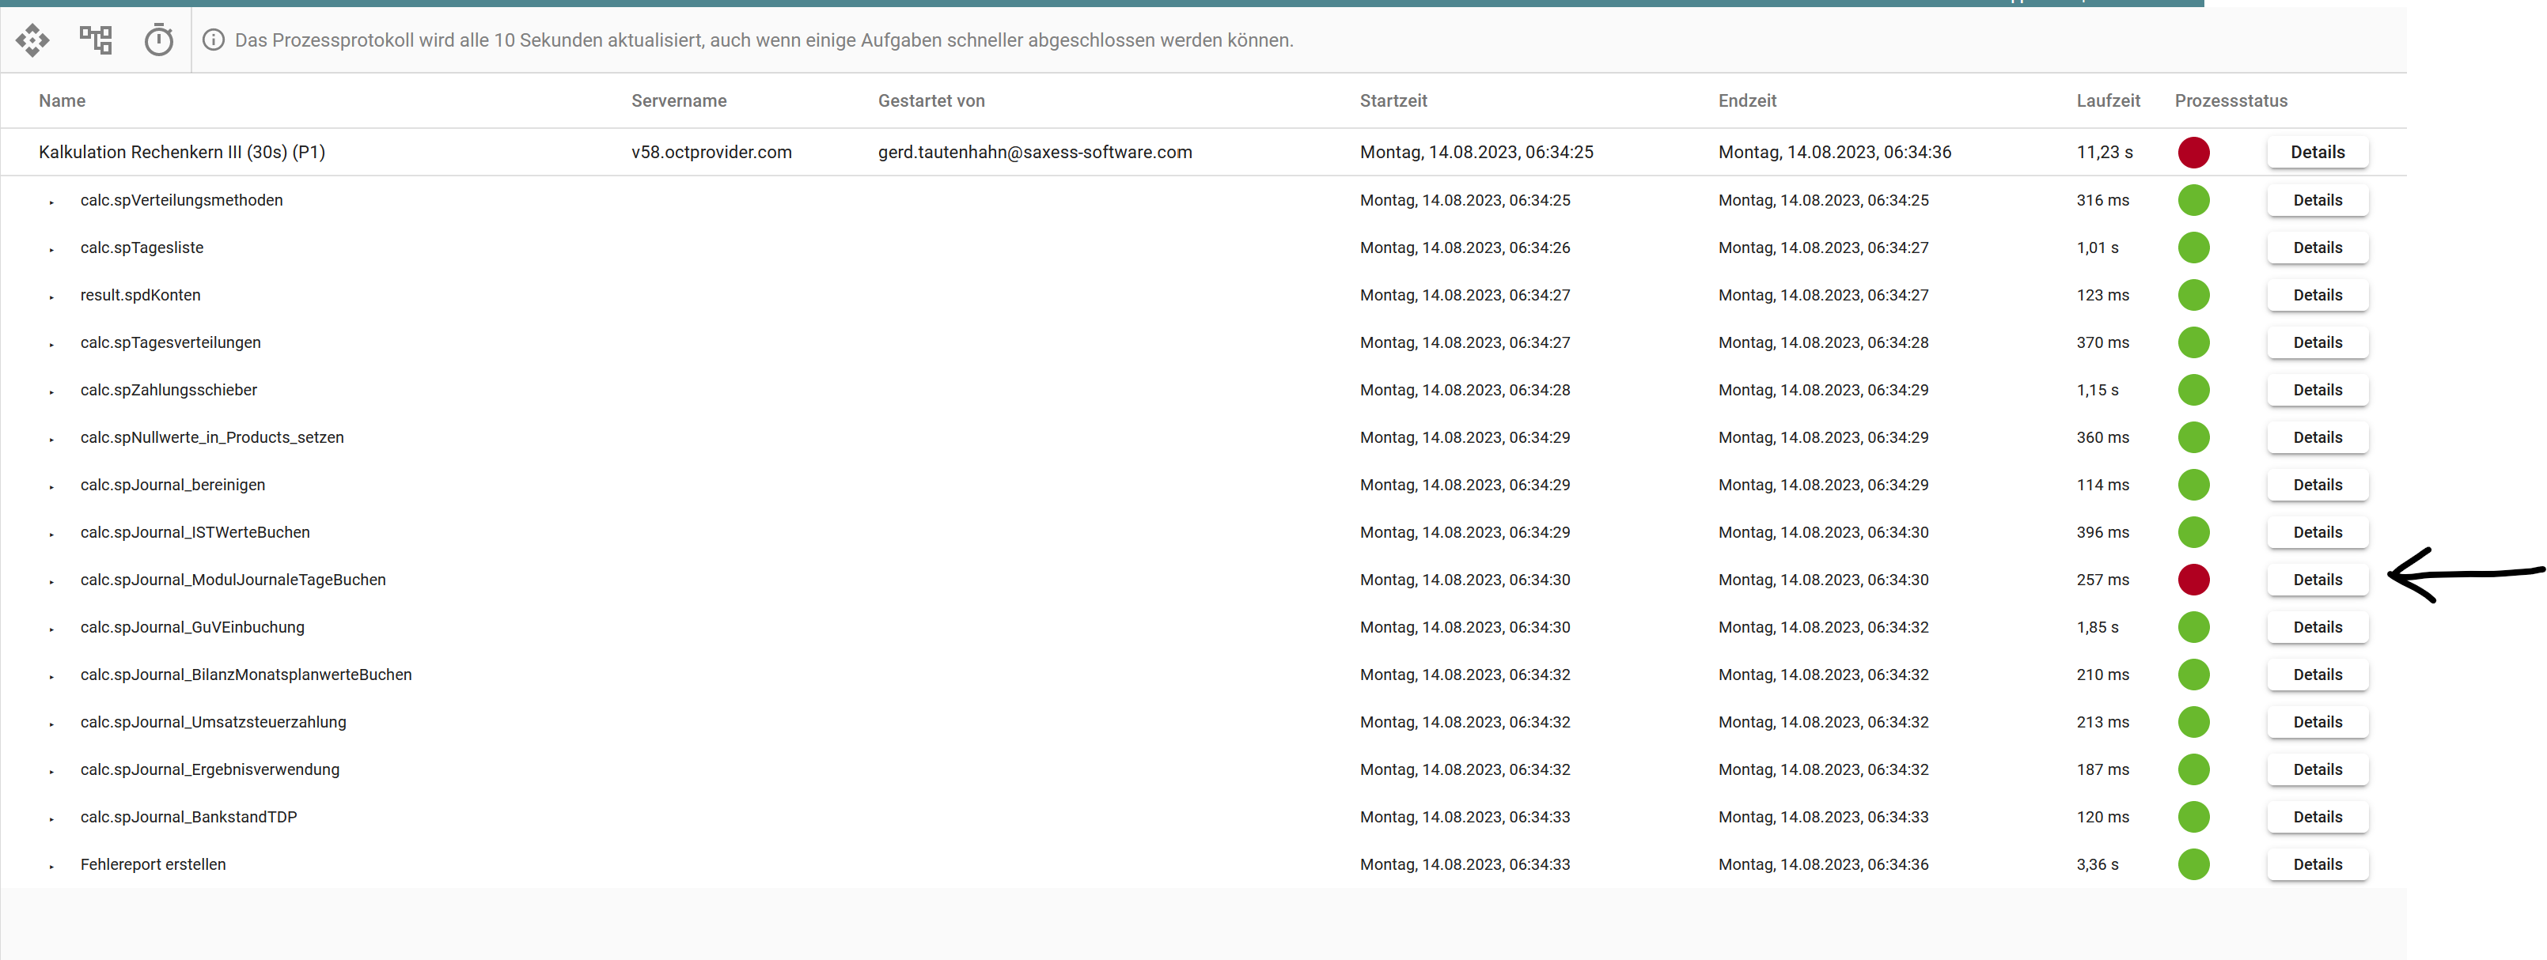This screenshot has width=2547, height=960.
Task: Expand the calc.spTagesliste row
Action: [51, 249]
